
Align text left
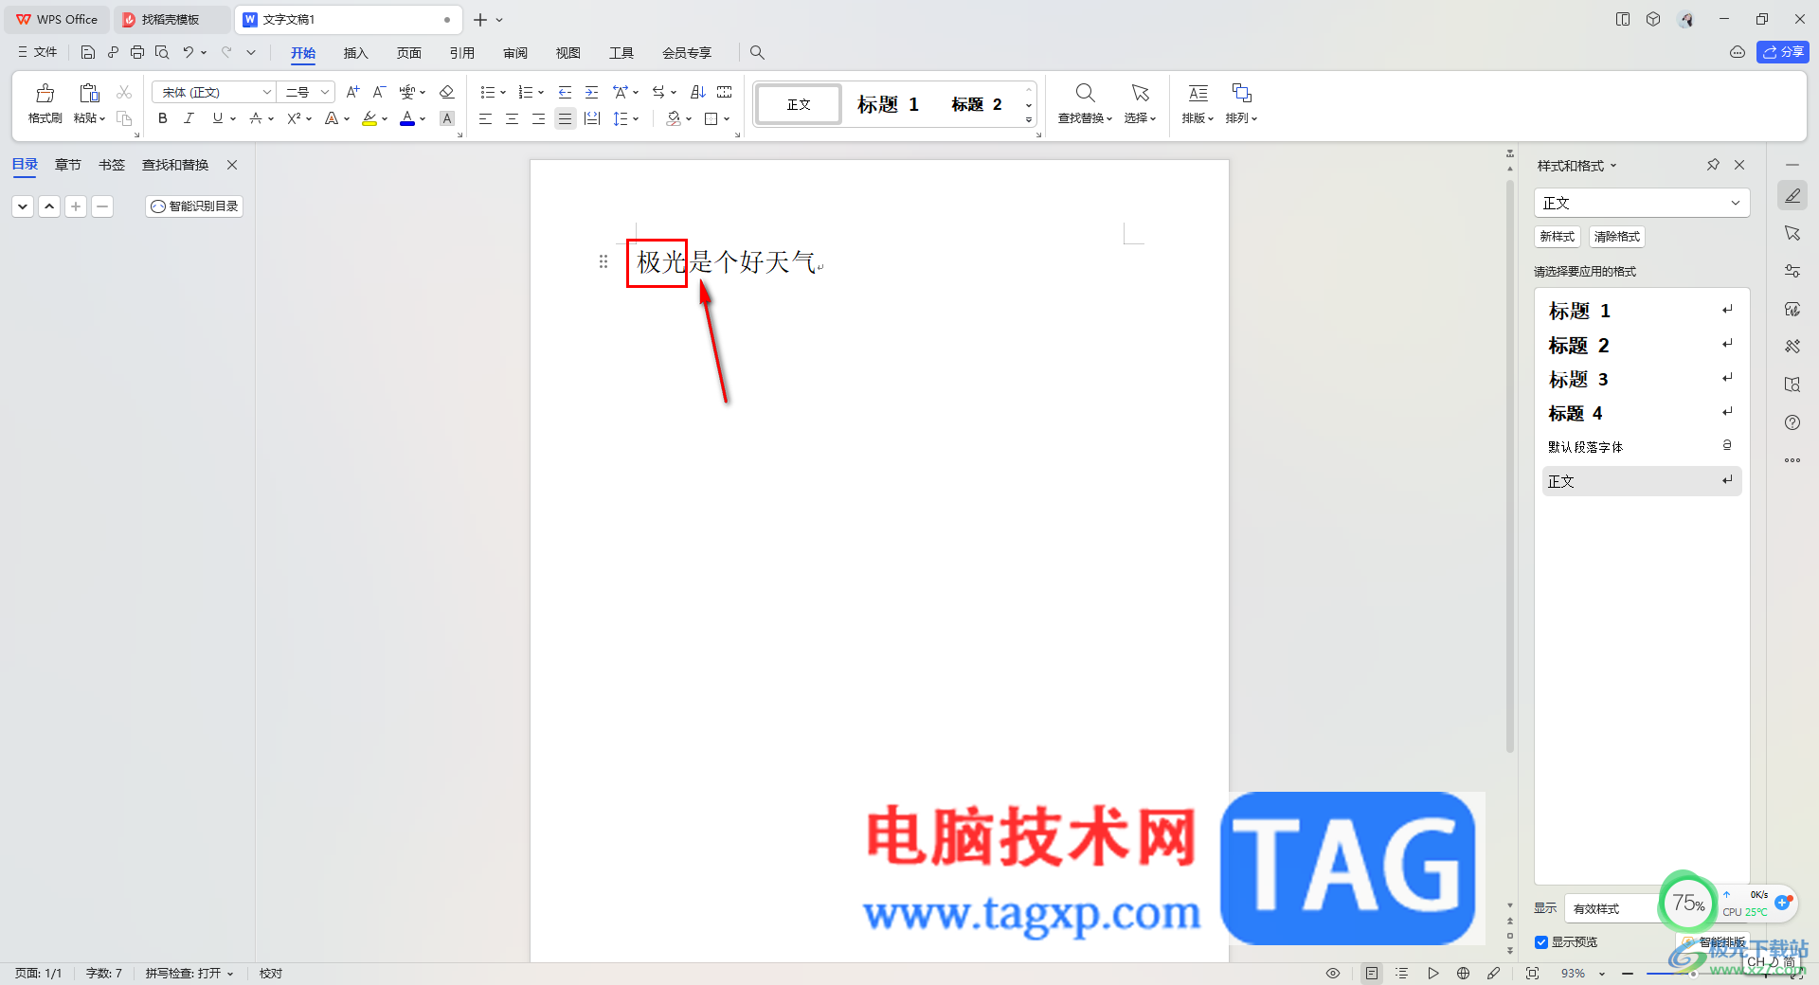485,118
